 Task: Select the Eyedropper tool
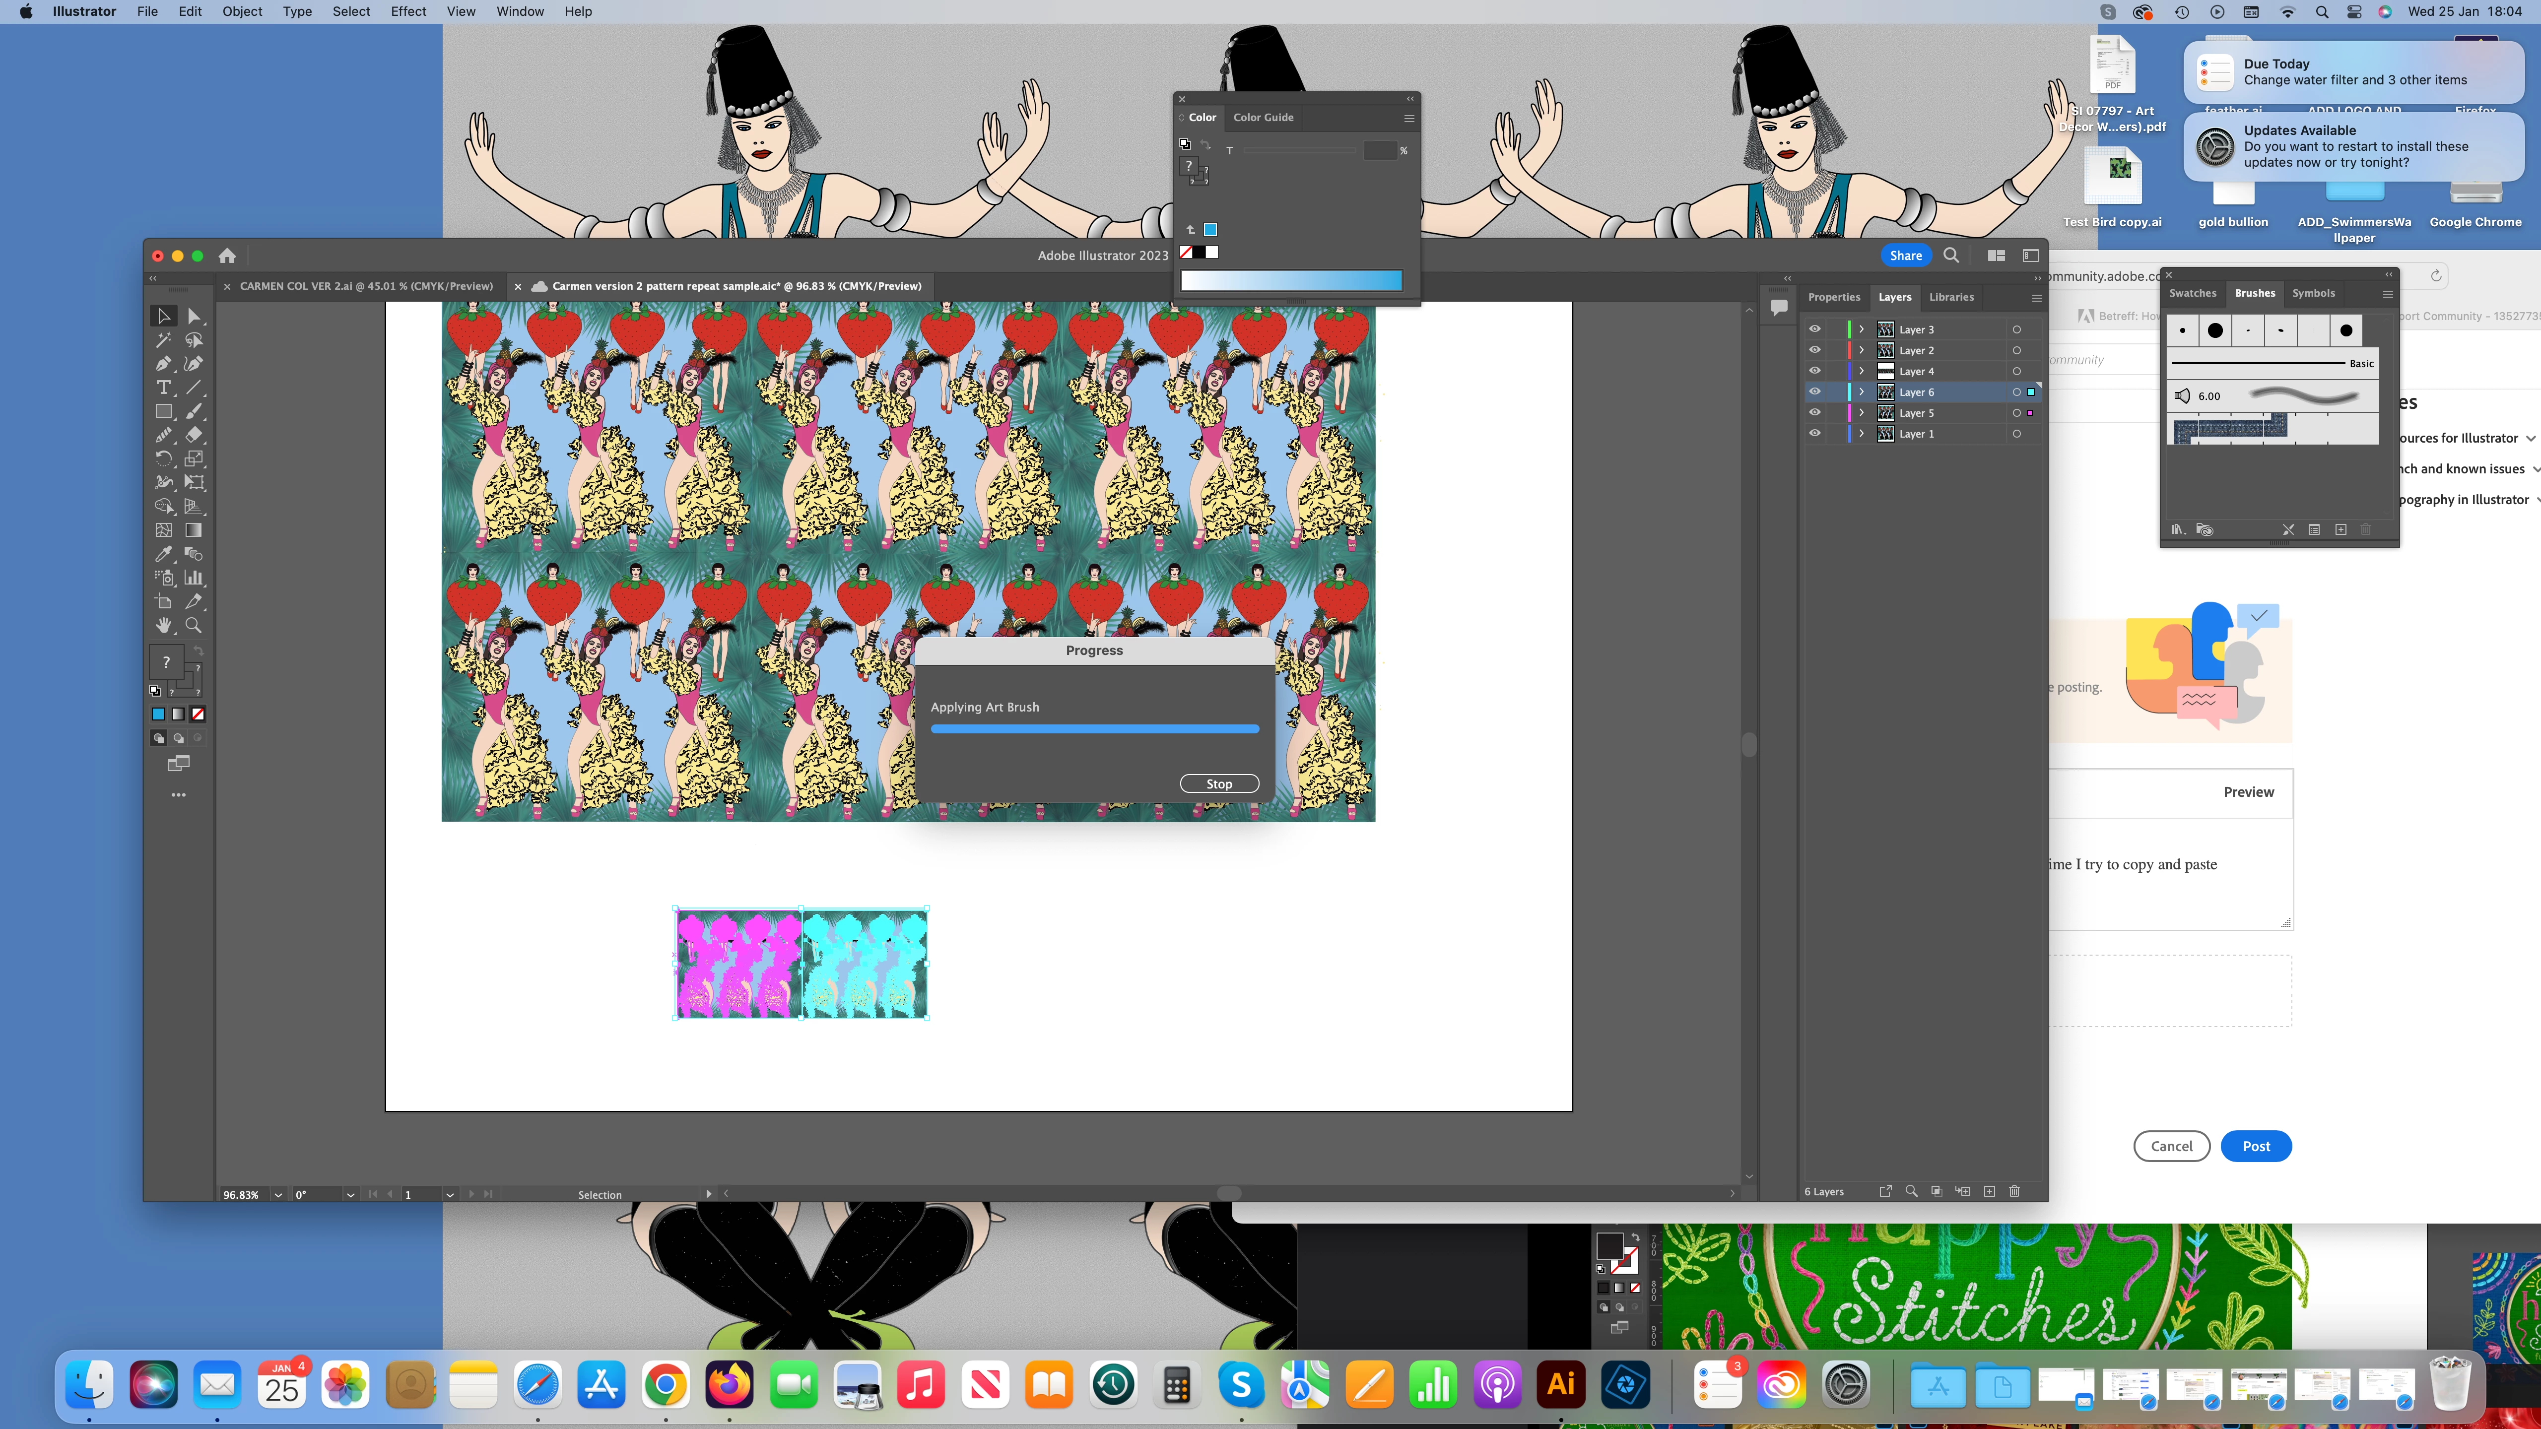(164, 554)
